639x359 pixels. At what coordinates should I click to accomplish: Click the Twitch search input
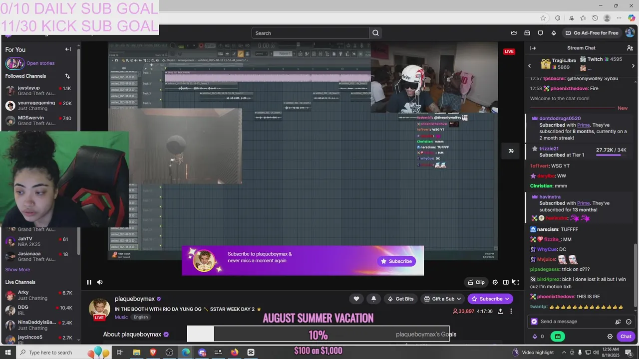311,33
